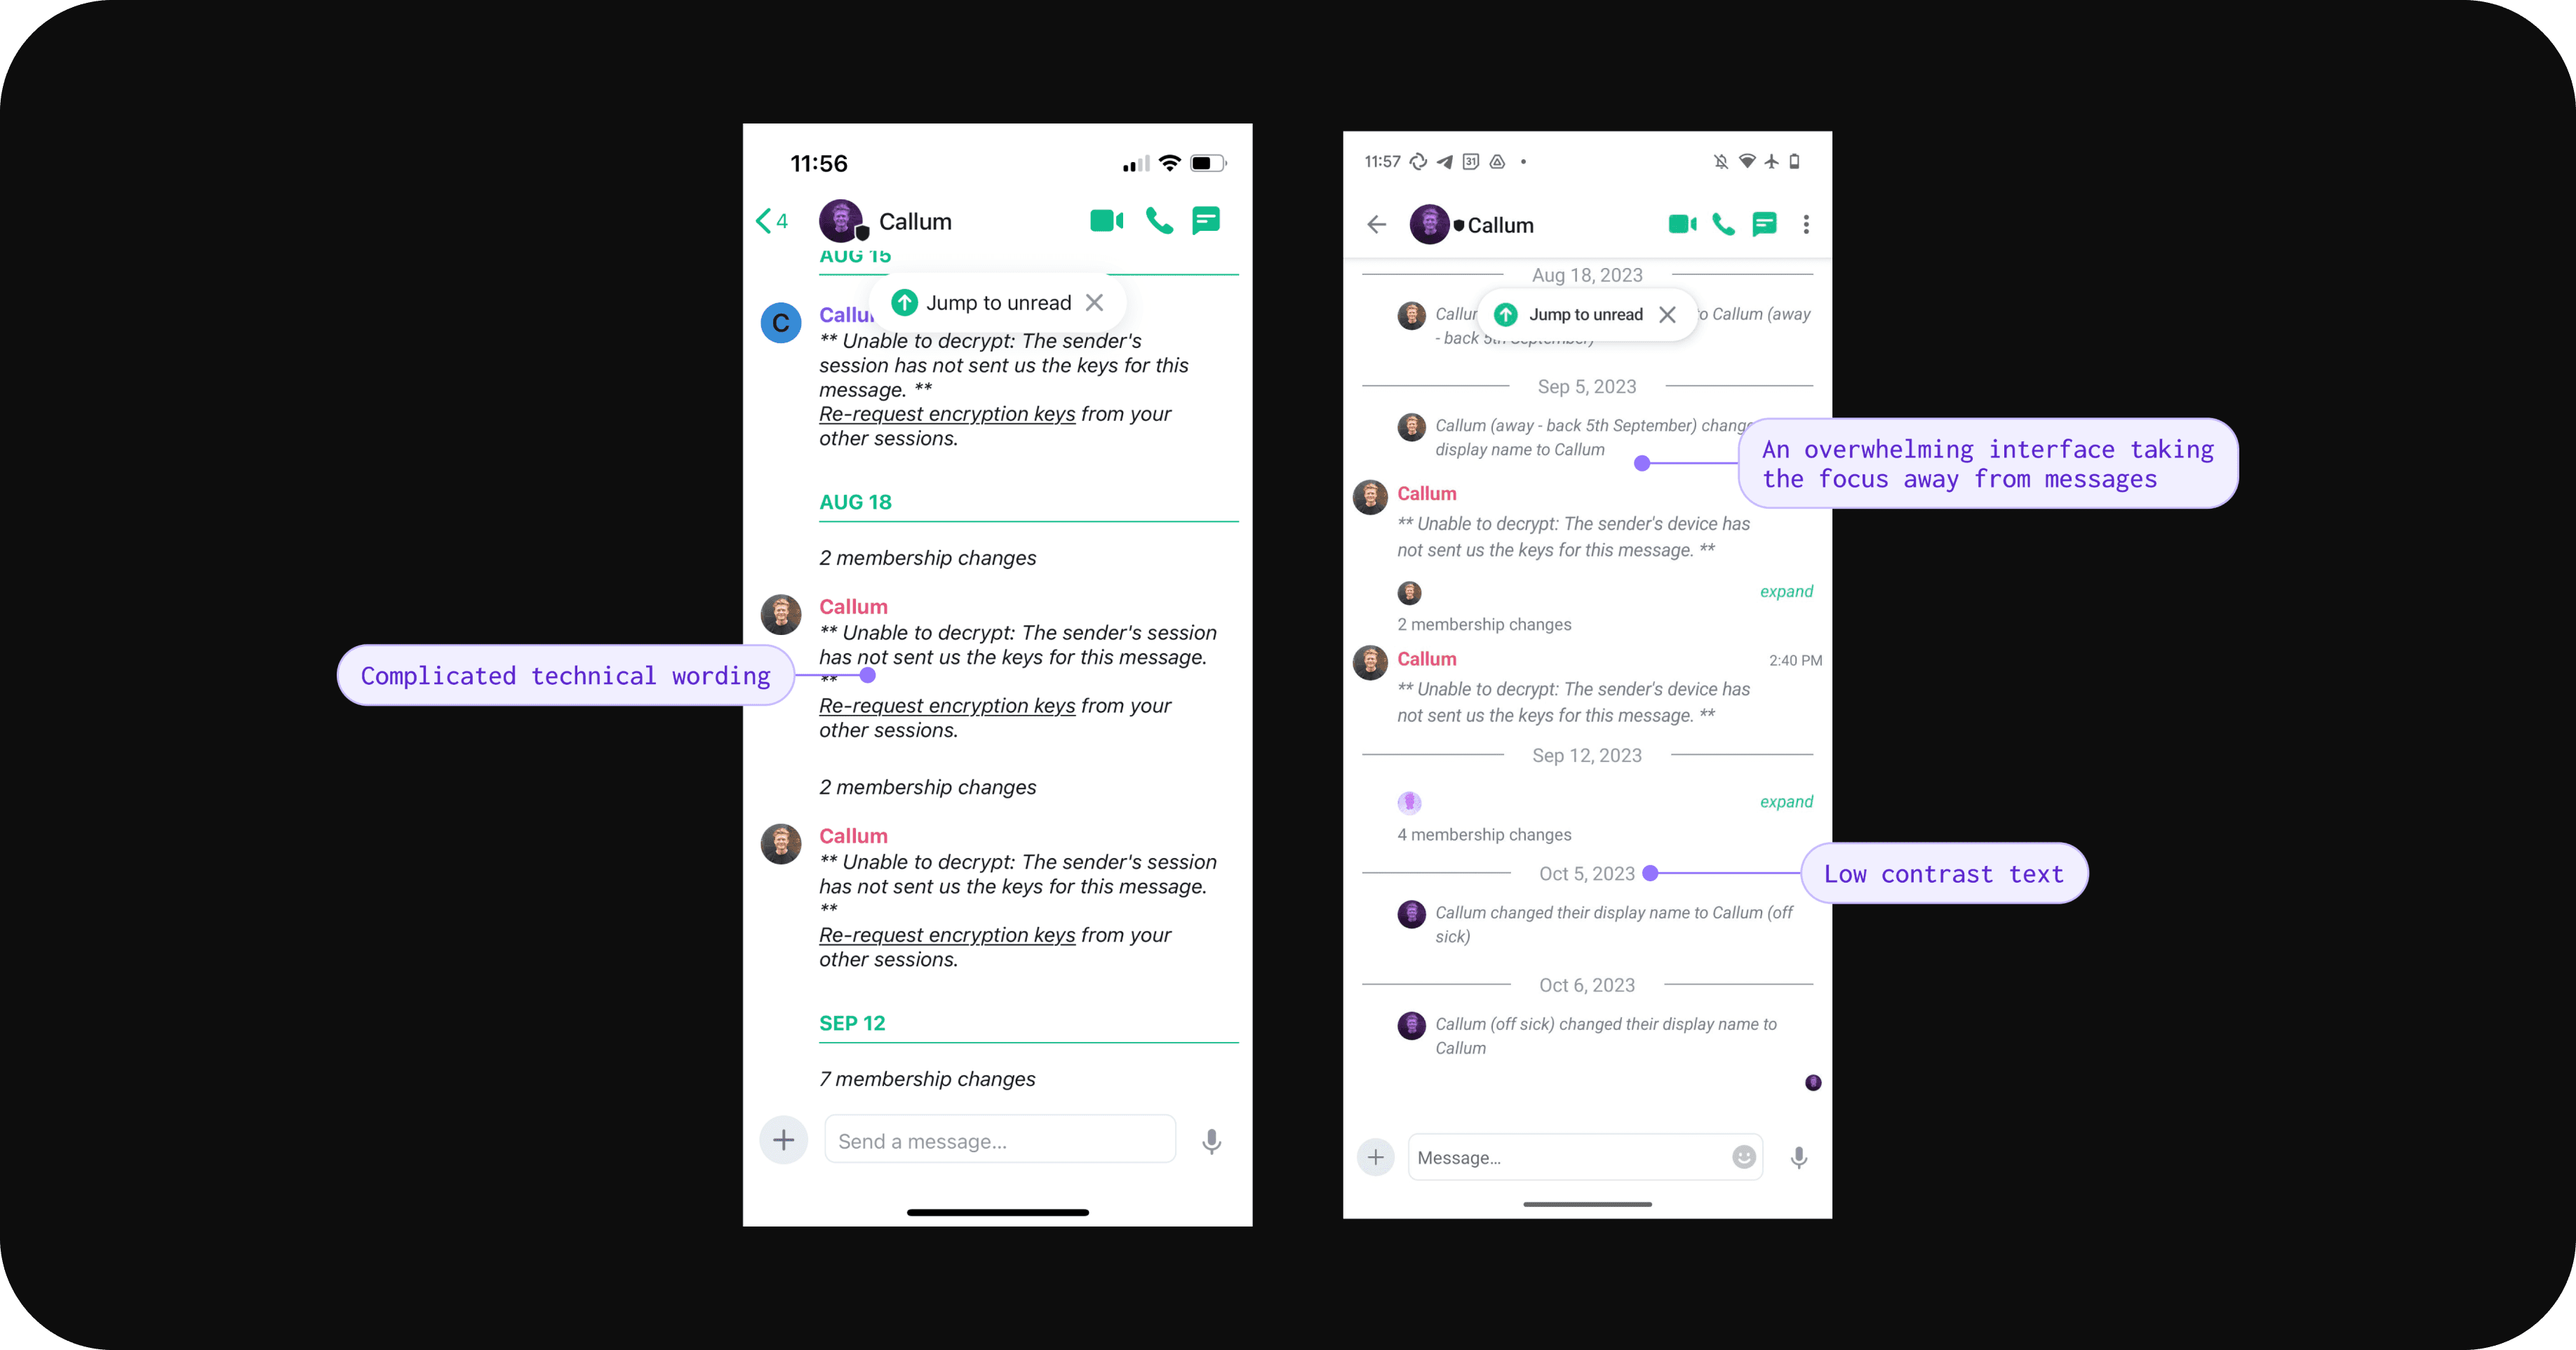The width and height of the screenshot is (2576, 1350).
Task: Tap plus attachment button on right phone
Action: [1376, 1157]
